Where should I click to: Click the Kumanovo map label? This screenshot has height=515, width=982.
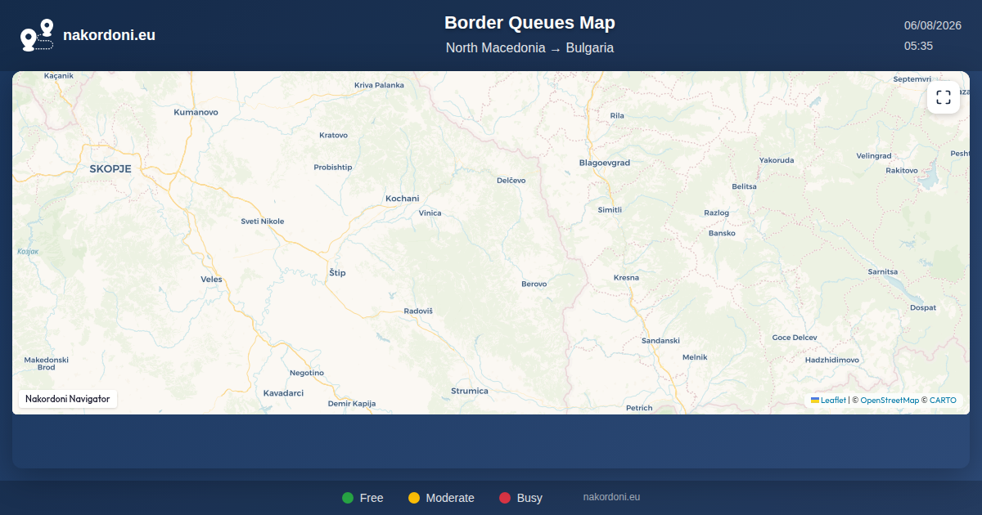tap(196, 112)
